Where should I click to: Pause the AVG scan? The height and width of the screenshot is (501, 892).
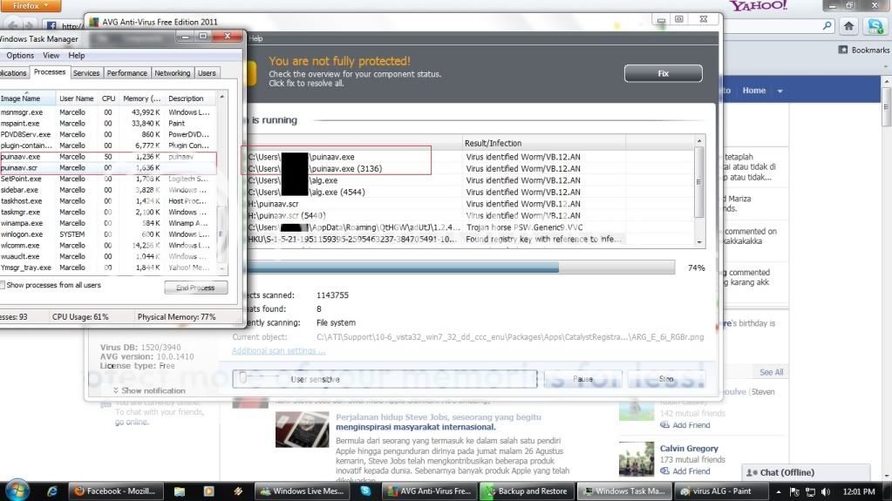[582, 379]
